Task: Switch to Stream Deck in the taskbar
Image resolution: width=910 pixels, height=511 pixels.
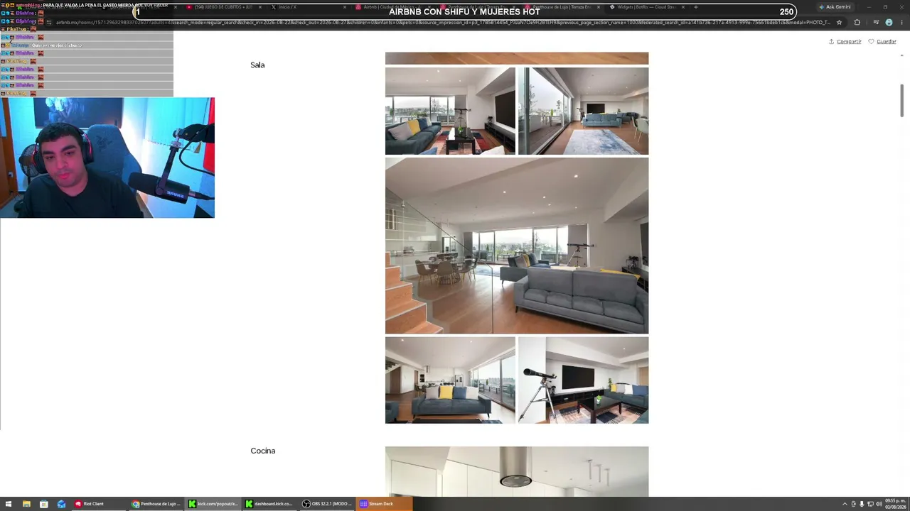Action: coord(384,504)
